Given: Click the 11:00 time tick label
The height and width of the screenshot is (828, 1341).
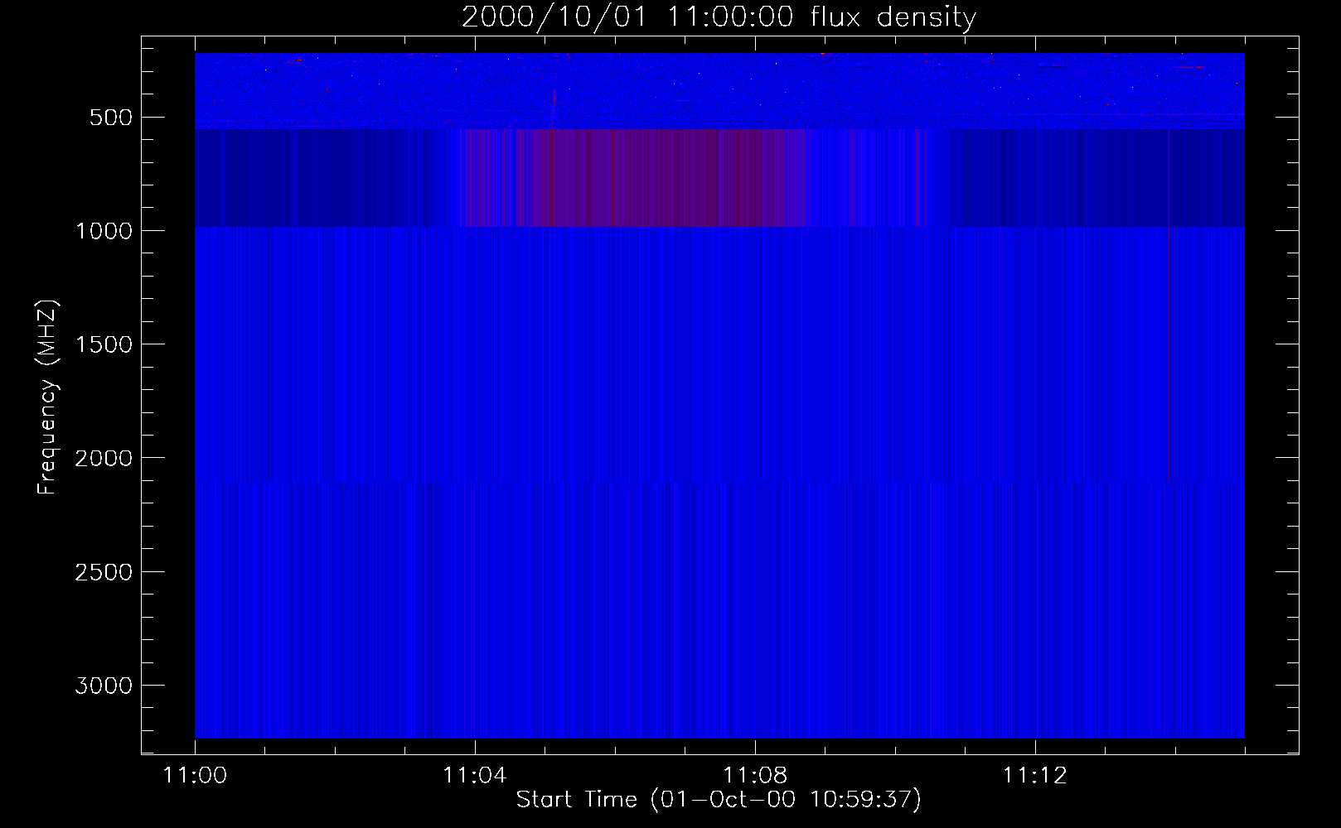Looking at the screenshot, I should [195, 776].
